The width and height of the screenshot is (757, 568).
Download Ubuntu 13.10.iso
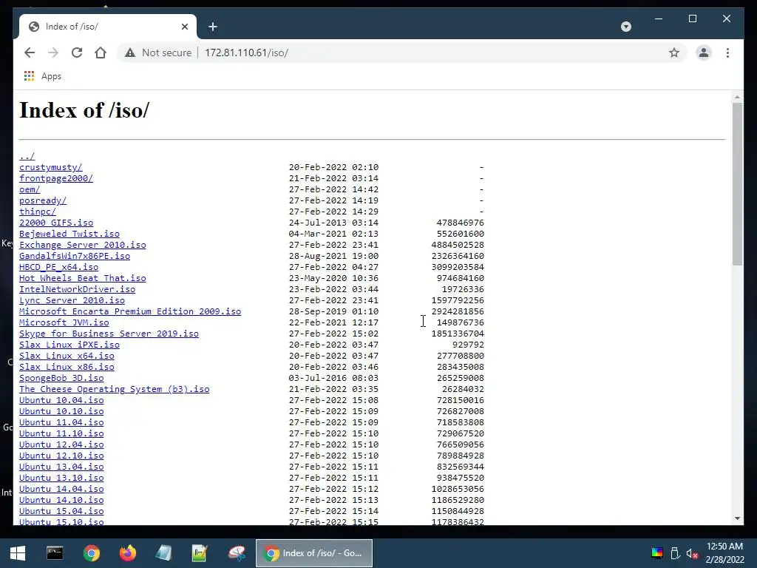click(x=61, y=479)
